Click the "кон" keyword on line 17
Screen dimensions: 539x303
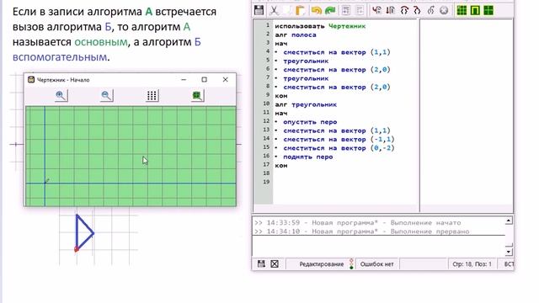[280, 166]
